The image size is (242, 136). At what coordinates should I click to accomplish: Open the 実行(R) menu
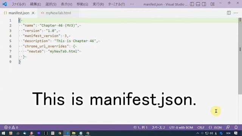(x=98, y=4)
